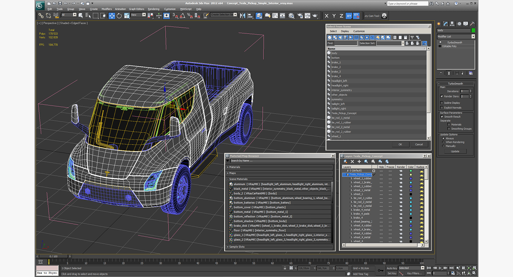Check Separate by Smoothing Groups
Viewport: 513px width, 277px height.
449,129
